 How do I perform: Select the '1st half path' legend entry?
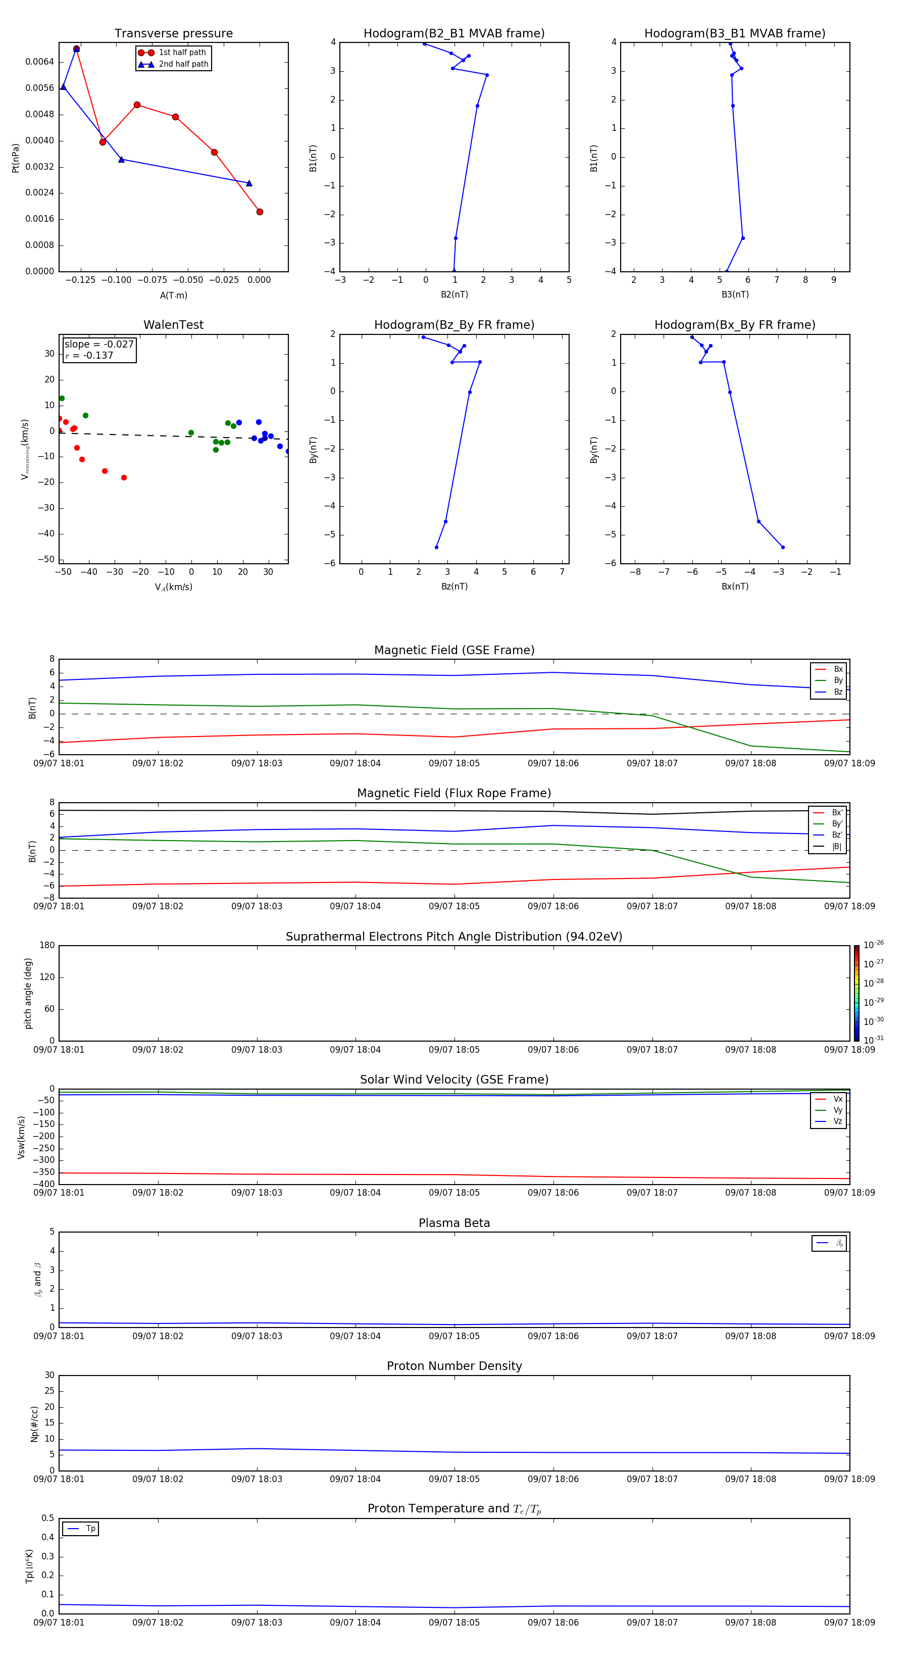[173, 53]
